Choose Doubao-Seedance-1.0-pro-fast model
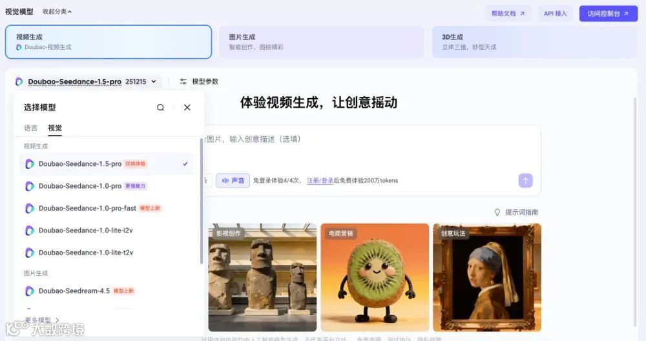Screen dimensions: 646x341 pyautogui.click(x=107, y=209)
